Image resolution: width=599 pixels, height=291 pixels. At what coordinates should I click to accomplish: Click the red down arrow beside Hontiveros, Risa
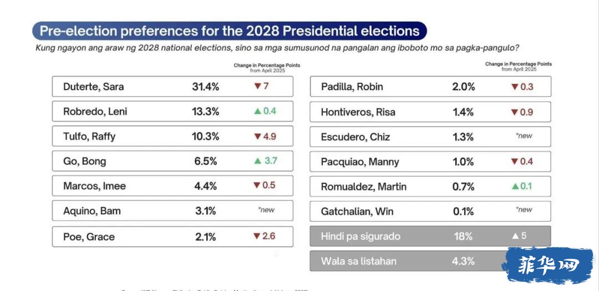(x=515, y=112)
